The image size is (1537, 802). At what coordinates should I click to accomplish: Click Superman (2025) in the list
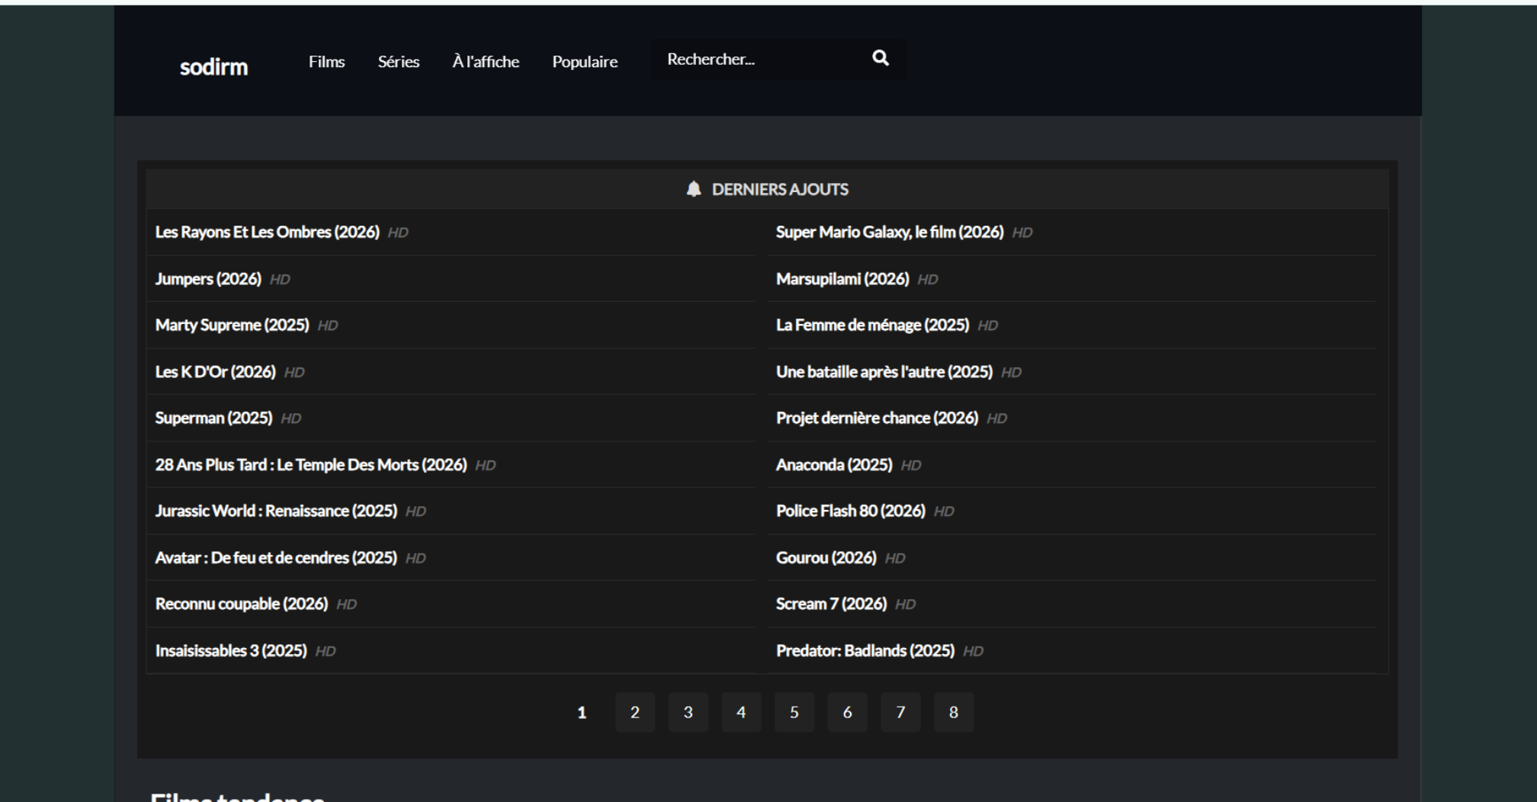coord(213,419)
